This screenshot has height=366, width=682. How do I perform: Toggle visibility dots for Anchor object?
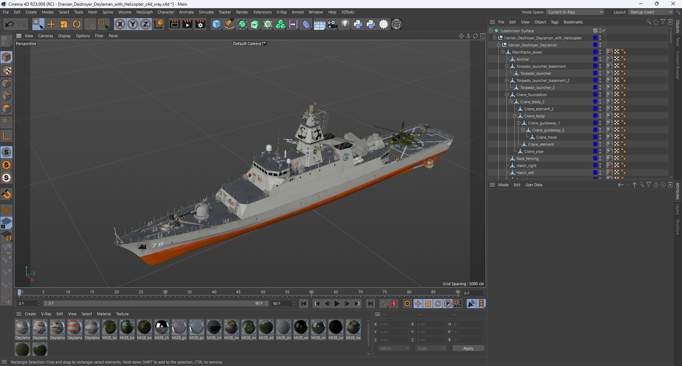[600, 59]
